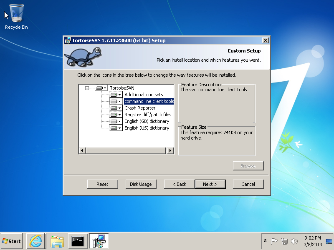Image resolution: width=334 pixels, height=250 pixels.
Task: Continue setup with Next button
Action: (210, 184)
